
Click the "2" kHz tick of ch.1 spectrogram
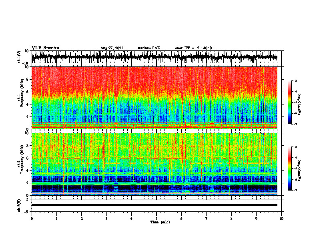[28, 117]
